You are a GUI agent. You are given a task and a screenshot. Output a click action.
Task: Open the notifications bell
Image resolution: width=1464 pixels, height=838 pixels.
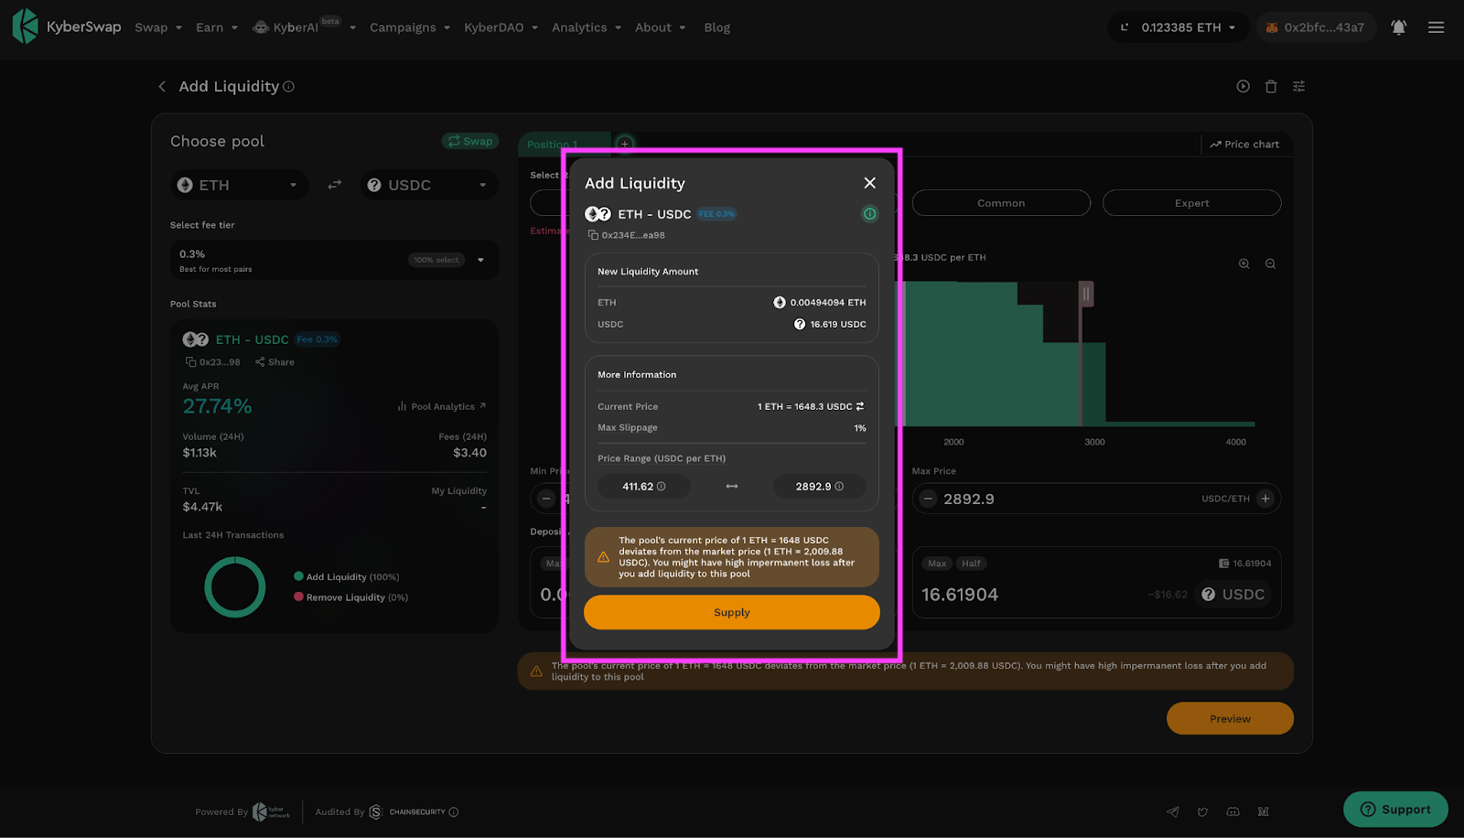(x=1398, y=27)
